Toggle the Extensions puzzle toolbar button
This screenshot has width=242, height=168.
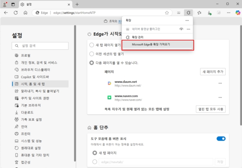(x=189, y=13)
